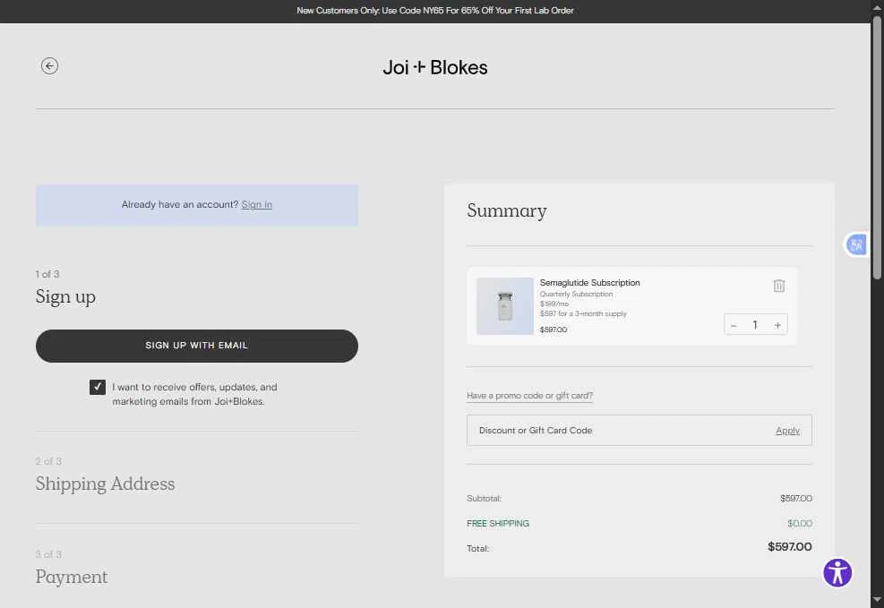Click the Summary heading

point(507,210)
